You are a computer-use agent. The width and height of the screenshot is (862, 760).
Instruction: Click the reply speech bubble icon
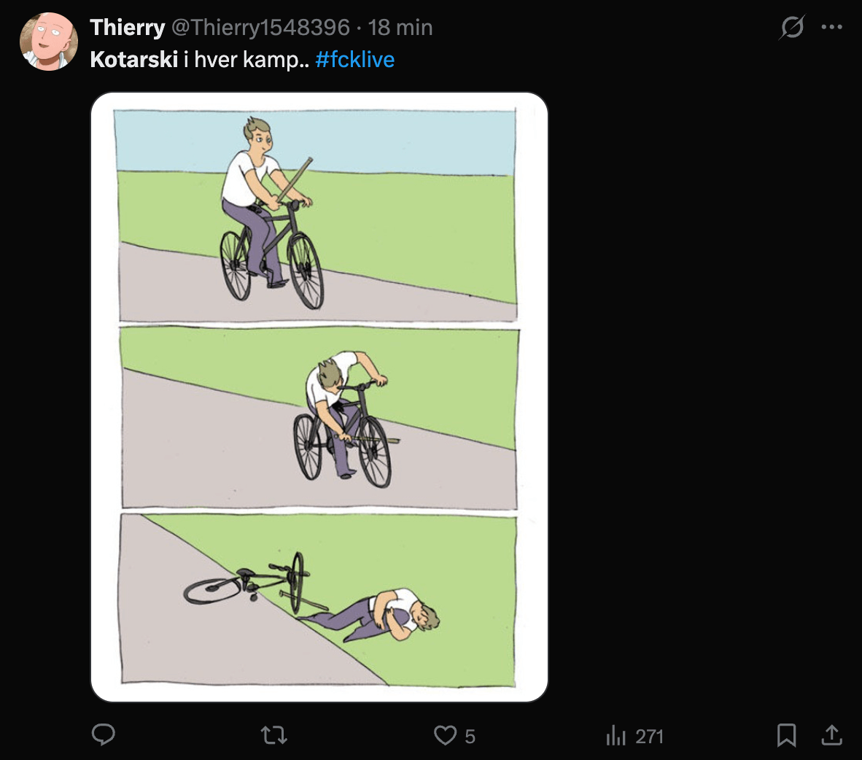coord(104,734)
